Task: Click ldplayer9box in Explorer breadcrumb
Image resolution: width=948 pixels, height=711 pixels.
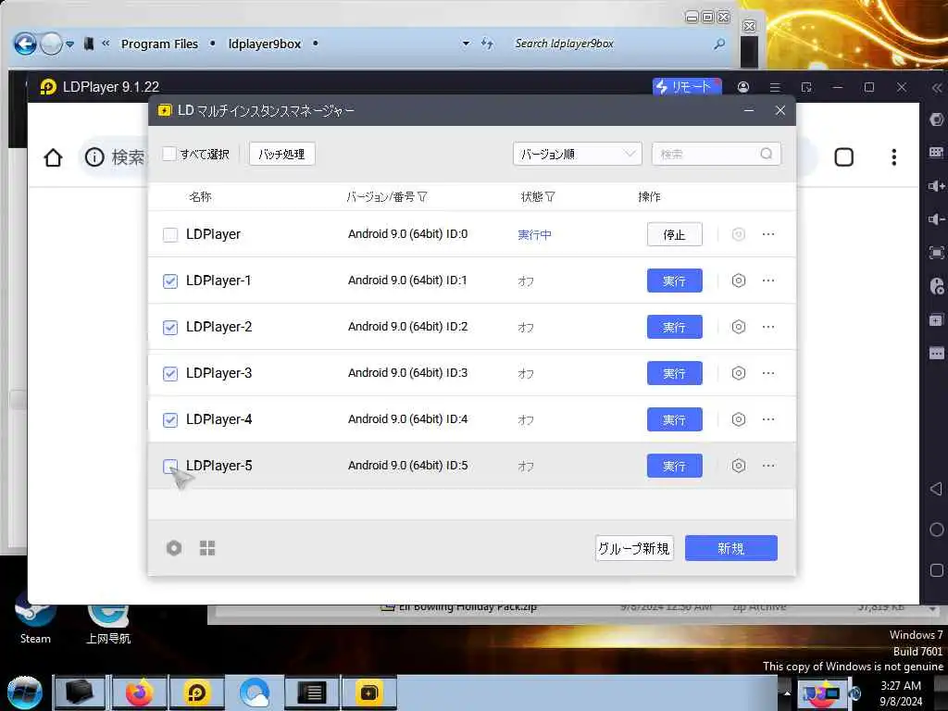Action: pyautogui.click(x=264, y=44)
